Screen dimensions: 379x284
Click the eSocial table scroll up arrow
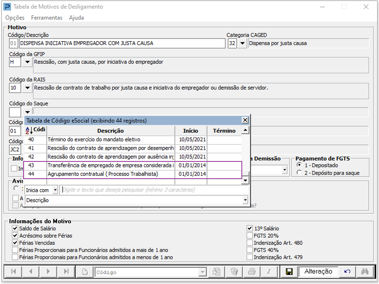coord(245,130)
